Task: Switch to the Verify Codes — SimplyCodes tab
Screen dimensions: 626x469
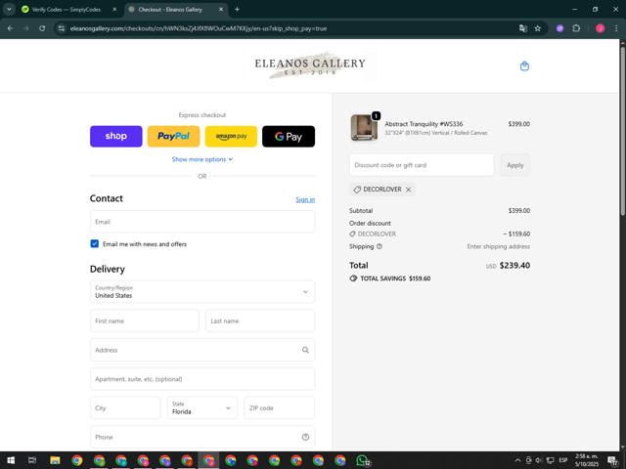Action: (x=67, y=9)
